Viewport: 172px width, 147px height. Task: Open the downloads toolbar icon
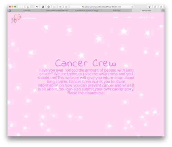[x=149, y=7]
